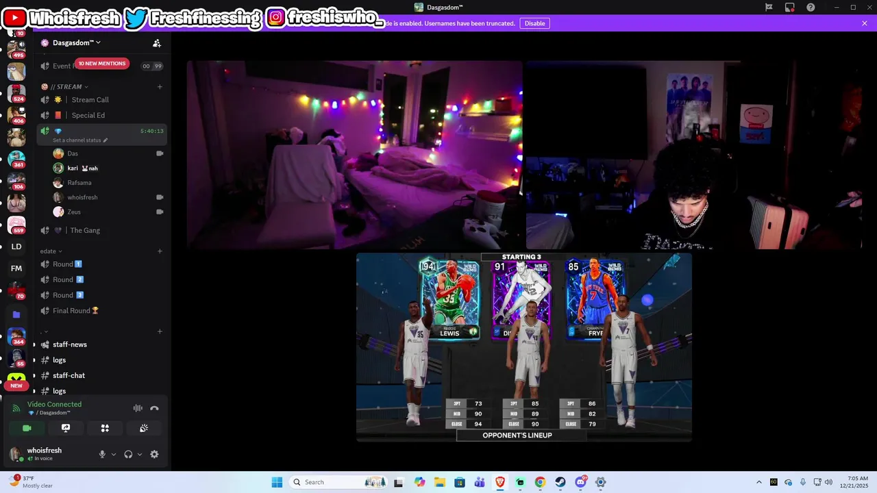Screen dimensions: 877x493
Task: Add a channel to the edate category
Action: coord(160,251)
